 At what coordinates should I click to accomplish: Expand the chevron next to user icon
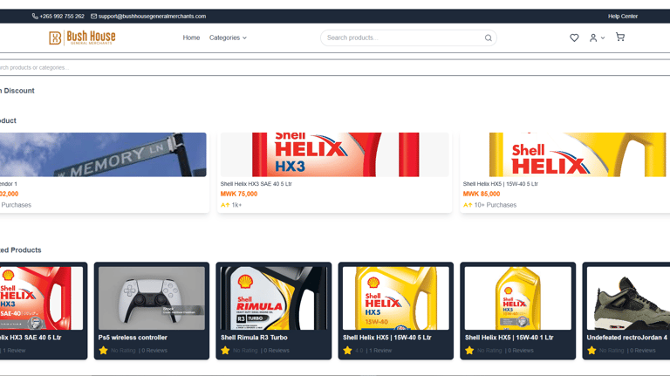603,38
